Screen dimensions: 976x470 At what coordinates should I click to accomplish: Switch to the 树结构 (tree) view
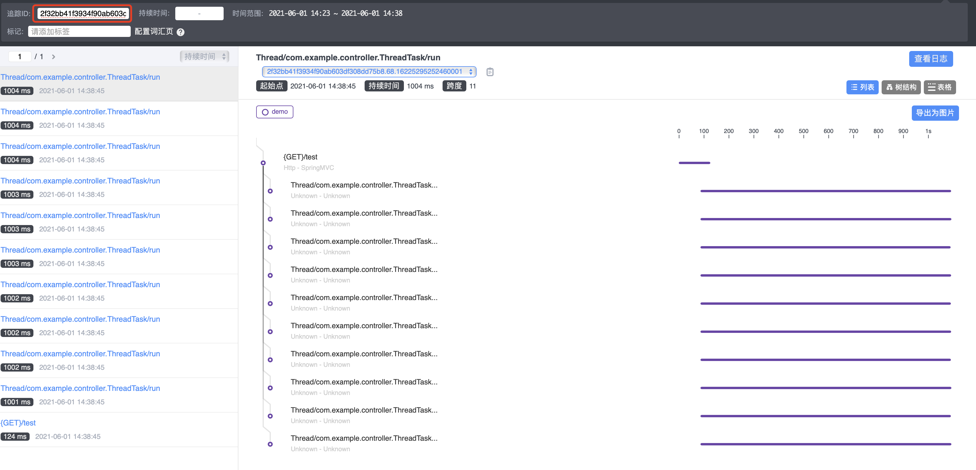901,87
